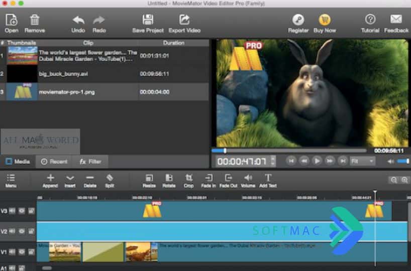Adjust the preview volume slider
This screenshot has width=411, height=271.
click(403, 161)
